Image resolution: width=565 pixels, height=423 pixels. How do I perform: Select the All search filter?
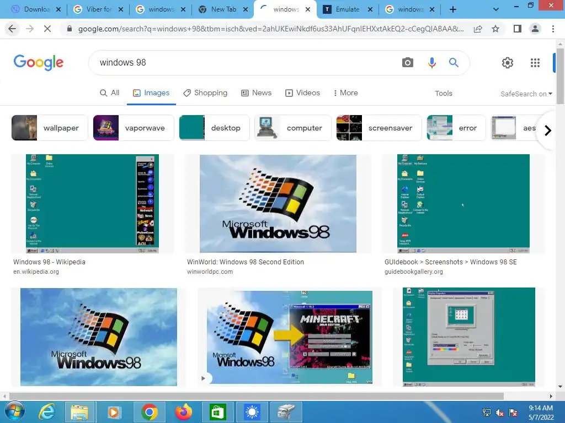(x=110, y=93)
